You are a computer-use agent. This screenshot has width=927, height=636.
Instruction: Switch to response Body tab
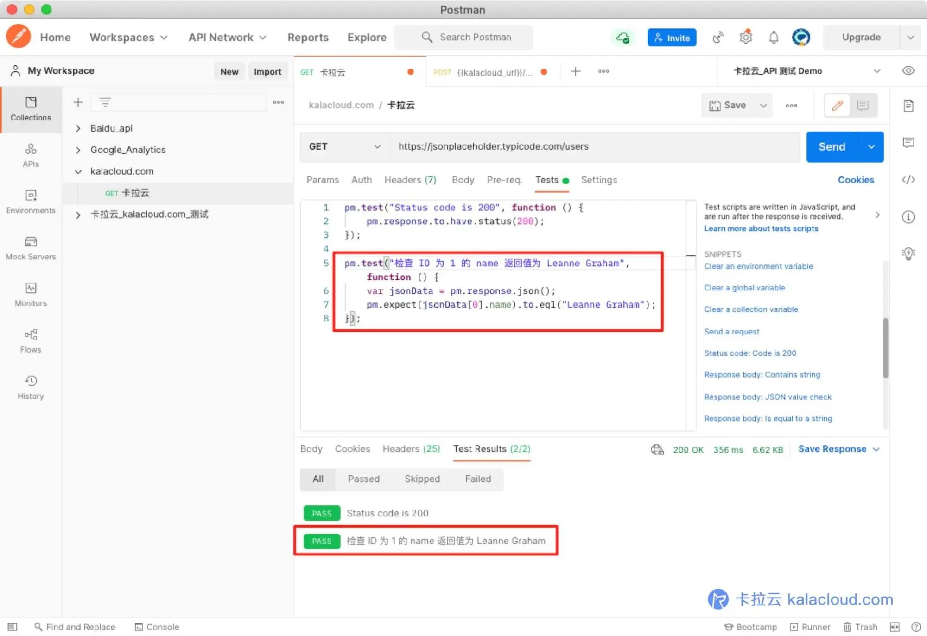coord(311,449)
